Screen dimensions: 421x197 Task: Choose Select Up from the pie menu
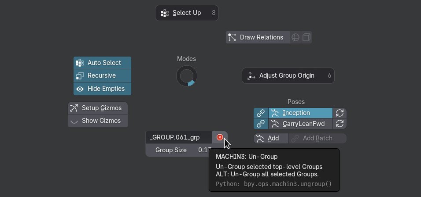[x=187, y=13]
